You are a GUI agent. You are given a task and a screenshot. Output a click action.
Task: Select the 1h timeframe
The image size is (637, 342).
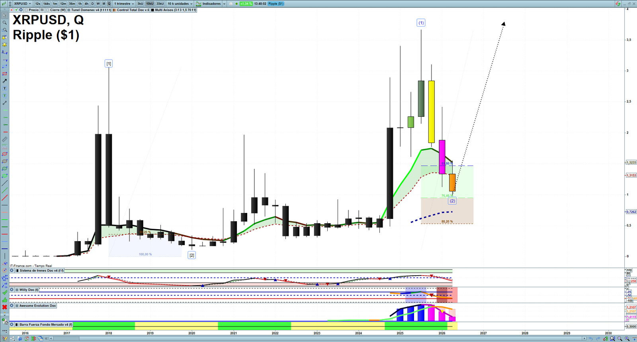[80, 4]
